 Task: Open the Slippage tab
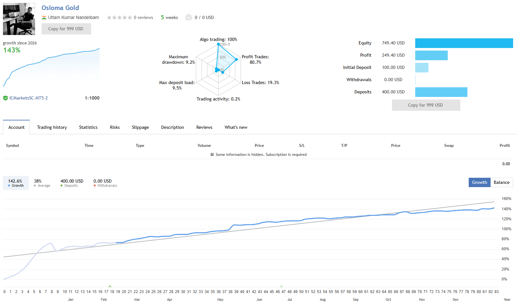tap(140, 127)
